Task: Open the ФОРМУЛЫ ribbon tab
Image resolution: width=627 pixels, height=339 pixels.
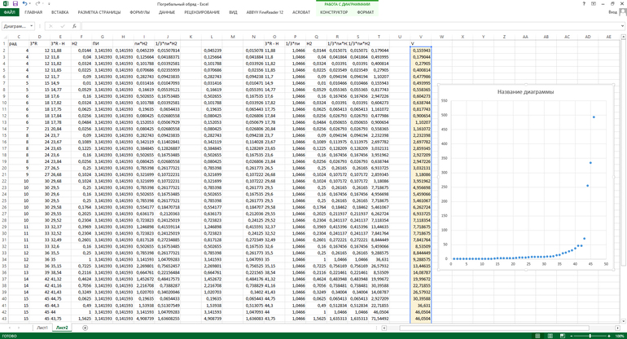Action: tap(139, 12)
